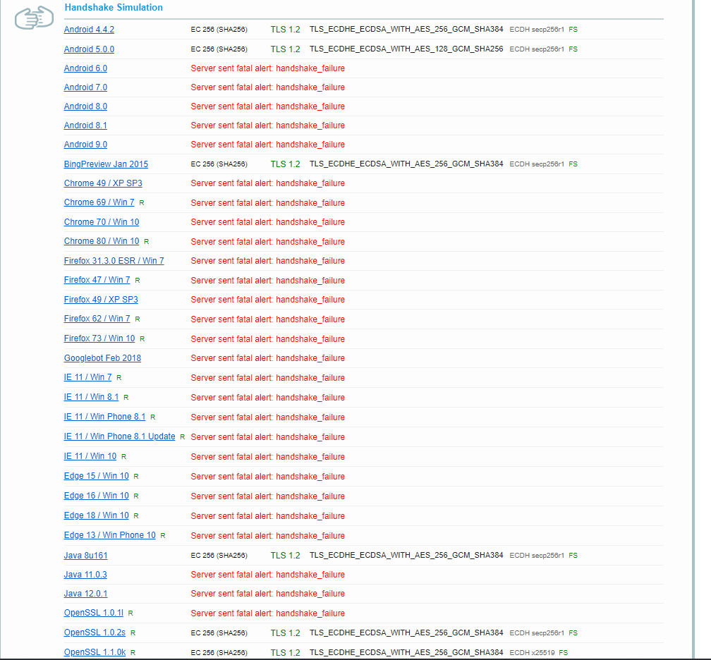Open the Android 8.0 client link

point(85,106)
